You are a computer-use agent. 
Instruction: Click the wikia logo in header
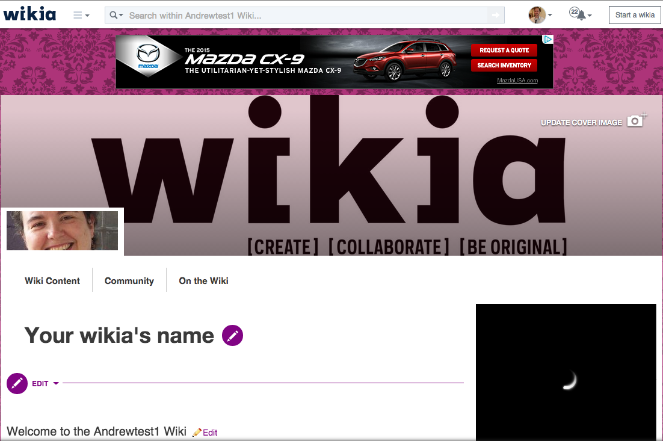(x=29, y=14)
